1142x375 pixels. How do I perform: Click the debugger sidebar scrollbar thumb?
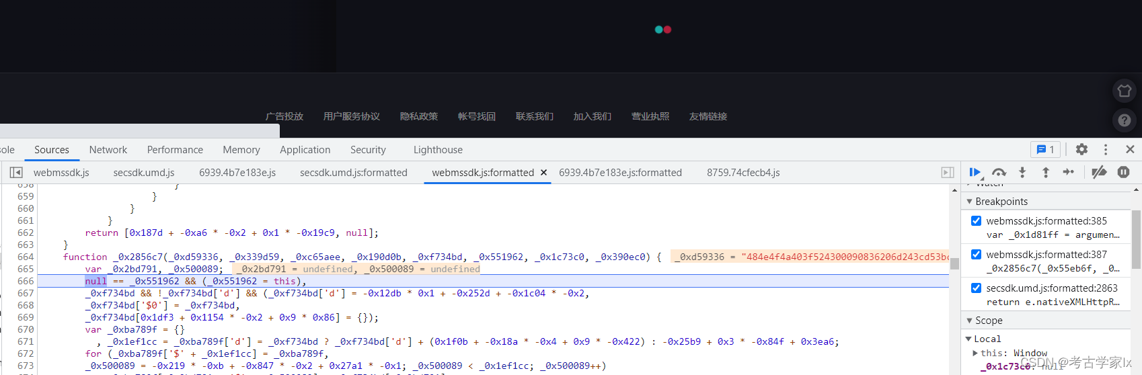coord(1136,239)
